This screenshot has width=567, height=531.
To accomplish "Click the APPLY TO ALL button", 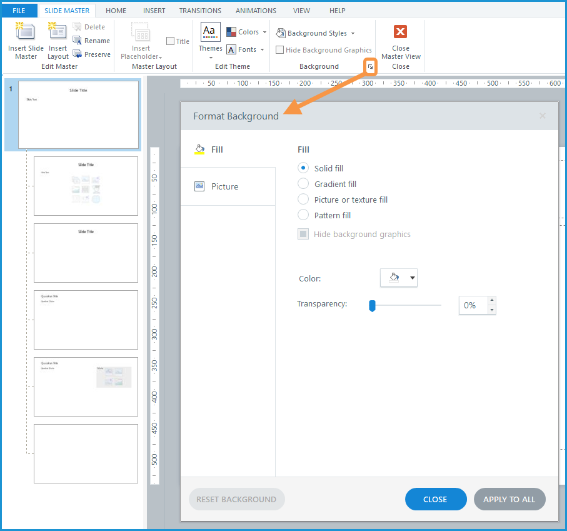I will click(509, 499).
